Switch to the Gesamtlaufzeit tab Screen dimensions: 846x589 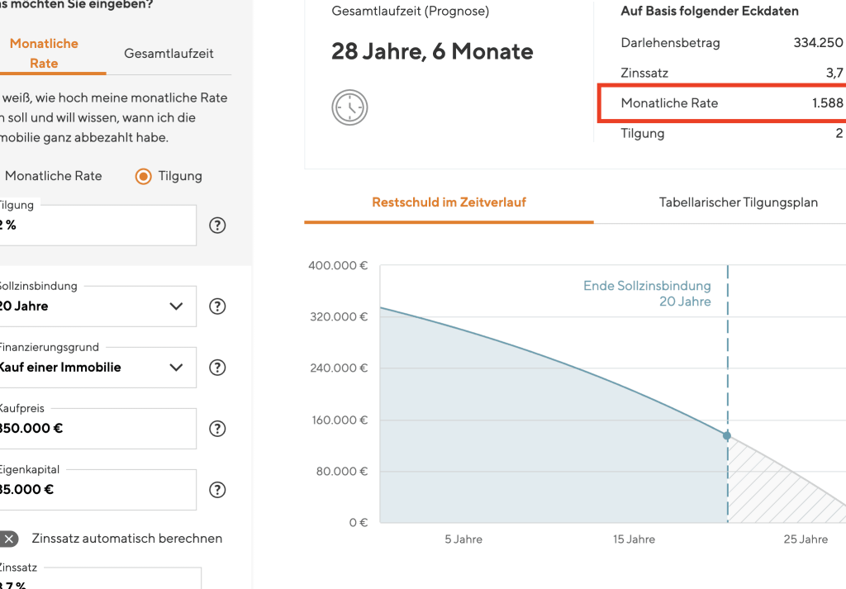(169, 53)
